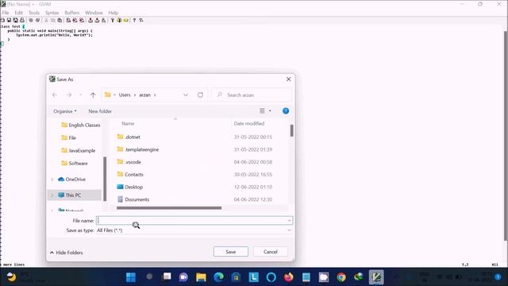The width and height of the screenshot is (508, 286).
Task: Open the File name history dropdown
Action: [x=289, y=221]
